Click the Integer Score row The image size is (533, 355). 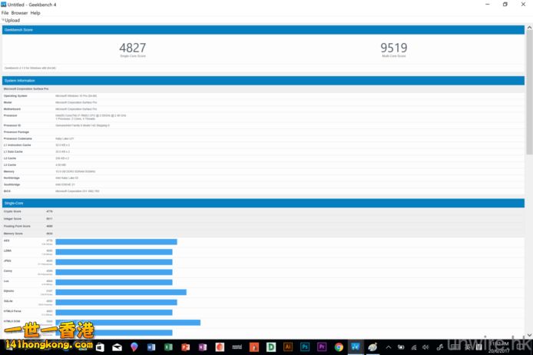[x=263, y=219]
